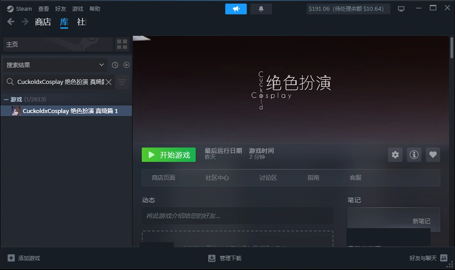Expand the 搜索结果 dropdown
This screenshot has width=455, height=270.
click(55, 65)
